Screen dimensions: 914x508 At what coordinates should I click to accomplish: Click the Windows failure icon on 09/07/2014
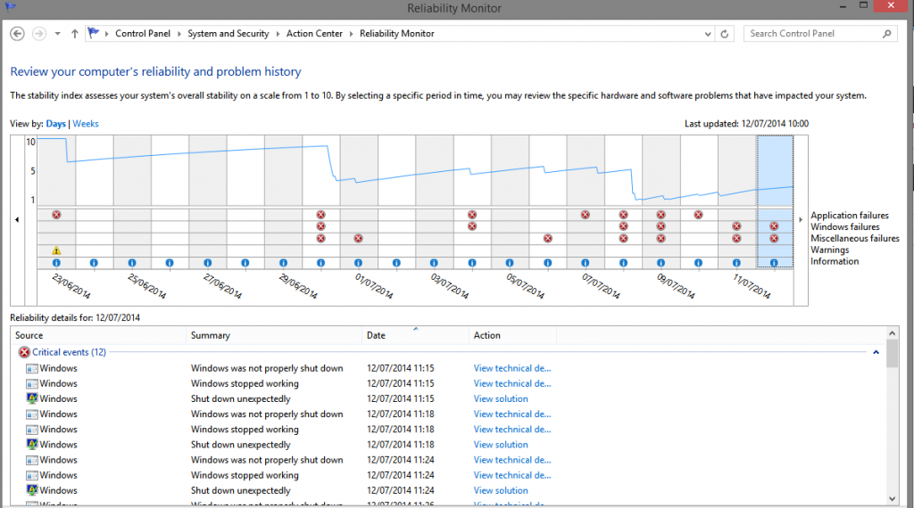pos(661,226)
